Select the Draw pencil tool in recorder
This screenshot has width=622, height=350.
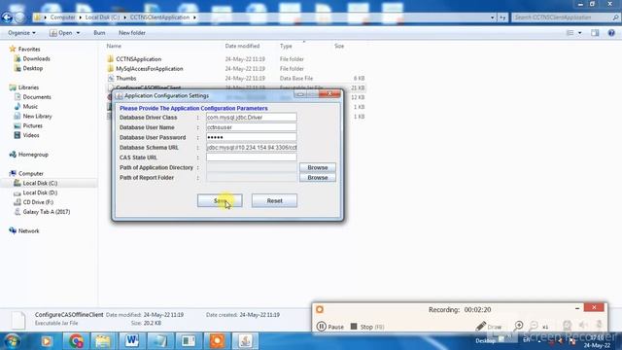coord(488,327)
